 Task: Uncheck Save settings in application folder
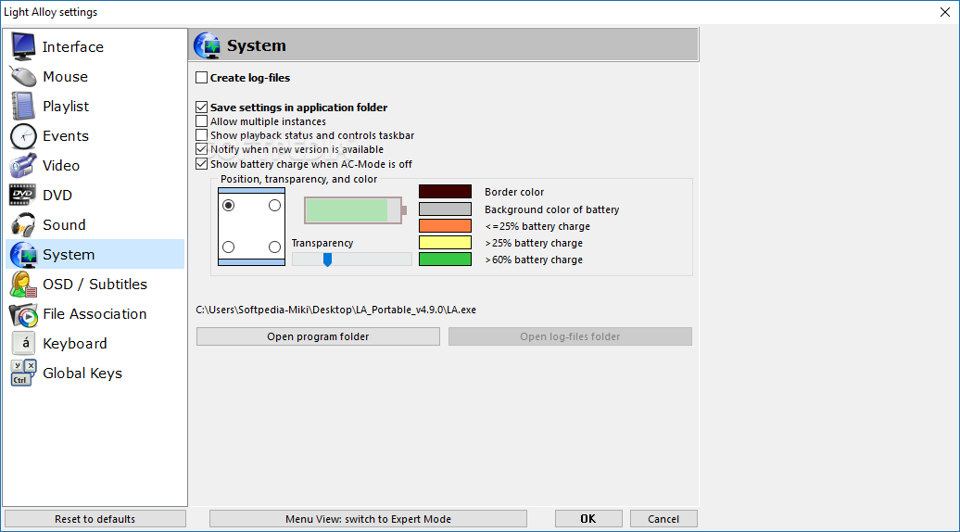201,108
